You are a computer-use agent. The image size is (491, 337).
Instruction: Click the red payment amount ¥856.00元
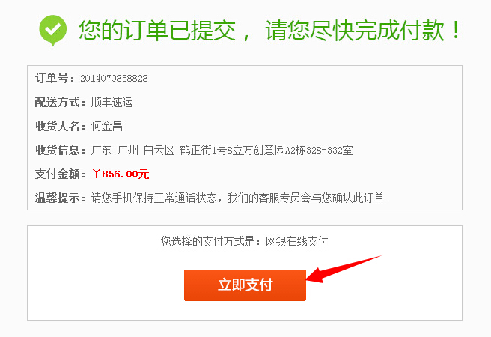(x=121, y=174)
